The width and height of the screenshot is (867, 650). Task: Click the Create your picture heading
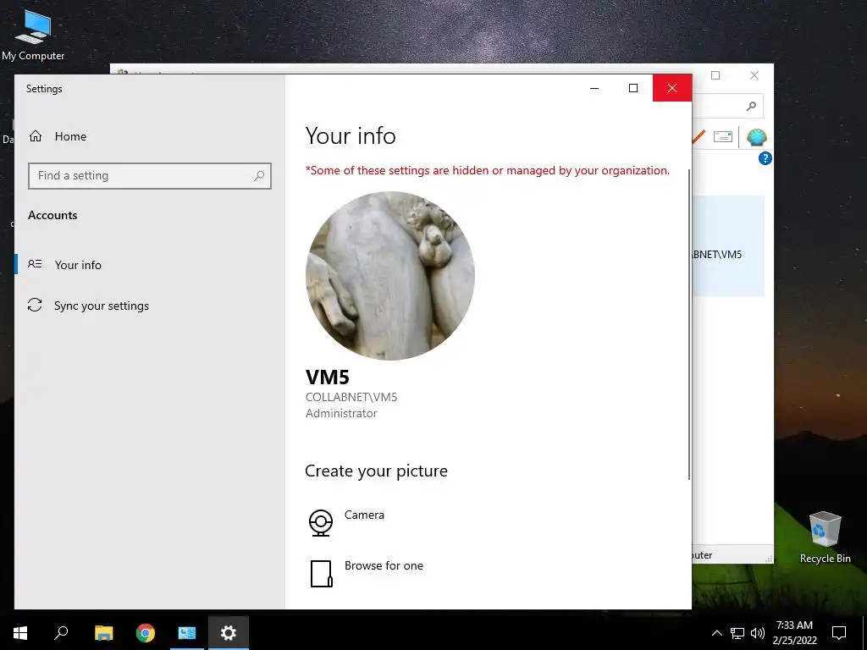pyautogui.click(x=376, y=471)
